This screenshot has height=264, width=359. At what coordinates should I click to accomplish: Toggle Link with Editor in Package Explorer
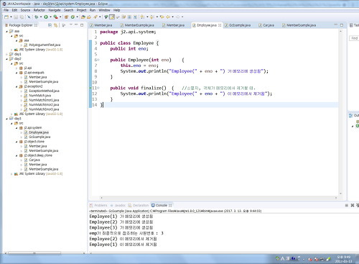[55, 25]
